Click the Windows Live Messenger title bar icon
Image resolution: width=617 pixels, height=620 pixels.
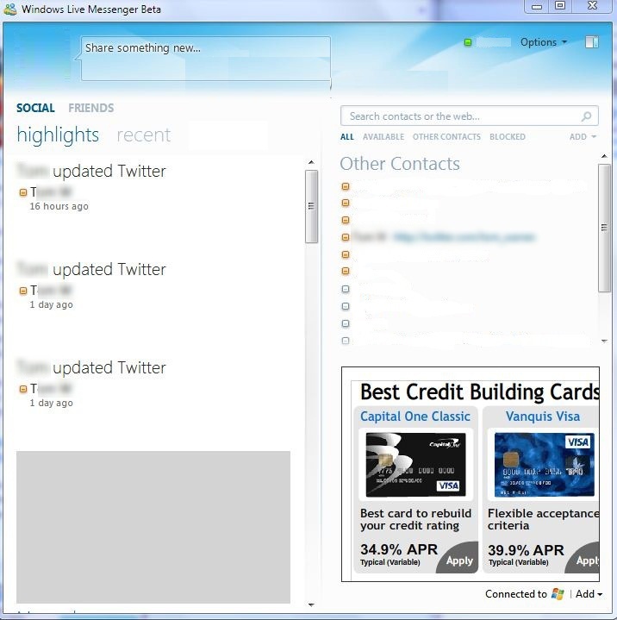pyautogui.click(x=9, y=9)
